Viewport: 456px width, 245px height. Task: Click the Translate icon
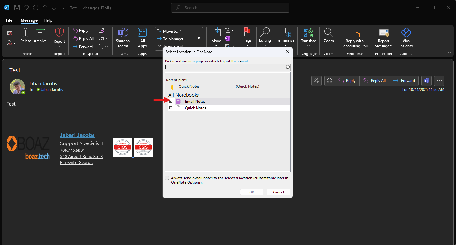coord(308,33)
